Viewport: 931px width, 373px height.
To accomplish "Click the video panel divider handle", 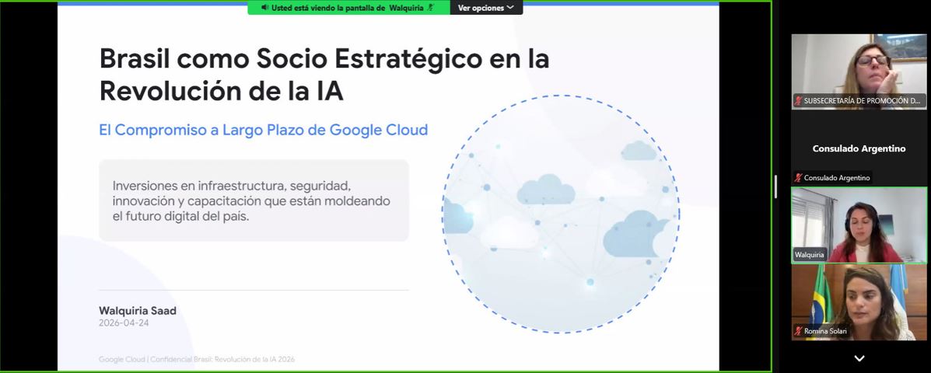I will [775, 186].
